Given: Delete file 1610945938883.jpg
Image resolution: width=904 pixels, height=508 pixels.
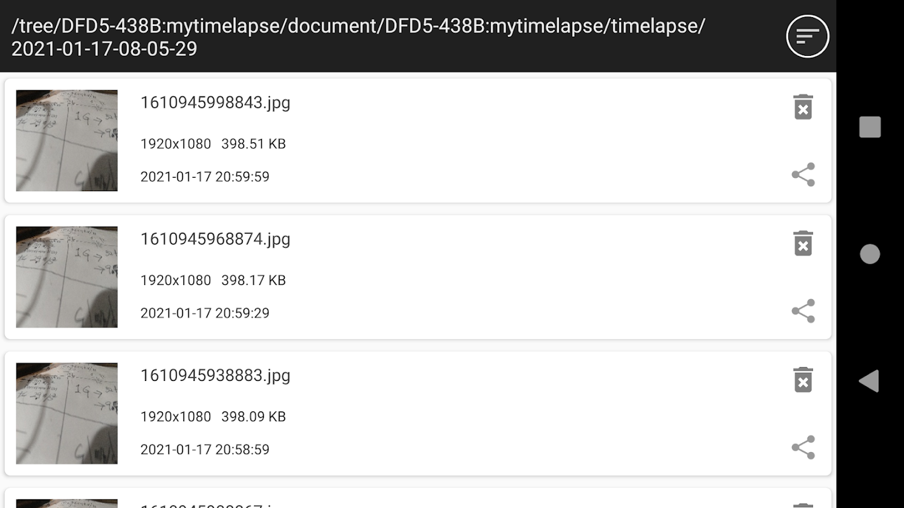Looking at the screenshot, I should point(803,380).
